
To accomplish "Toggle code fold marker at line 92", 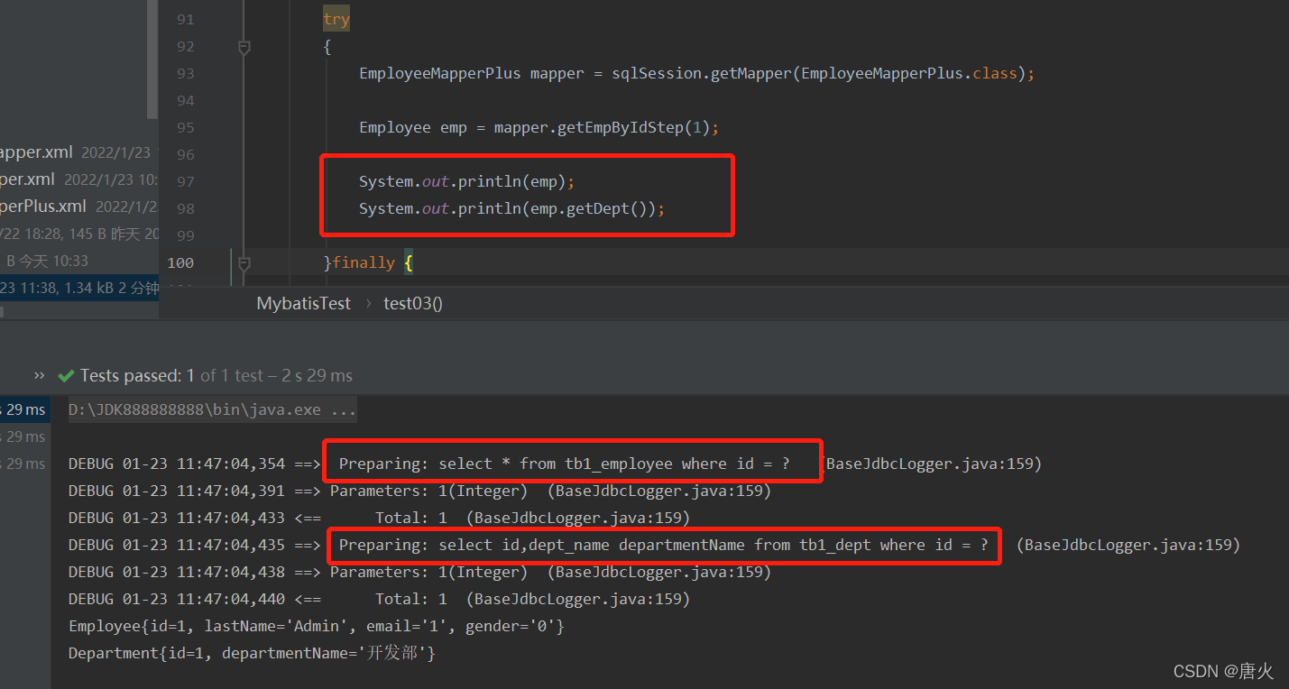I will coord(244,47).
